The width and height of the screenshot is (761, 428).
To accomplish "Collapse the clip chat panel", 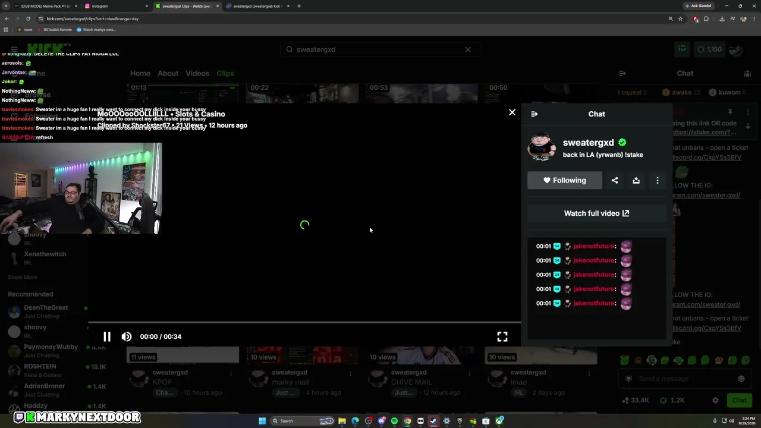I will (x=534, y=114).
